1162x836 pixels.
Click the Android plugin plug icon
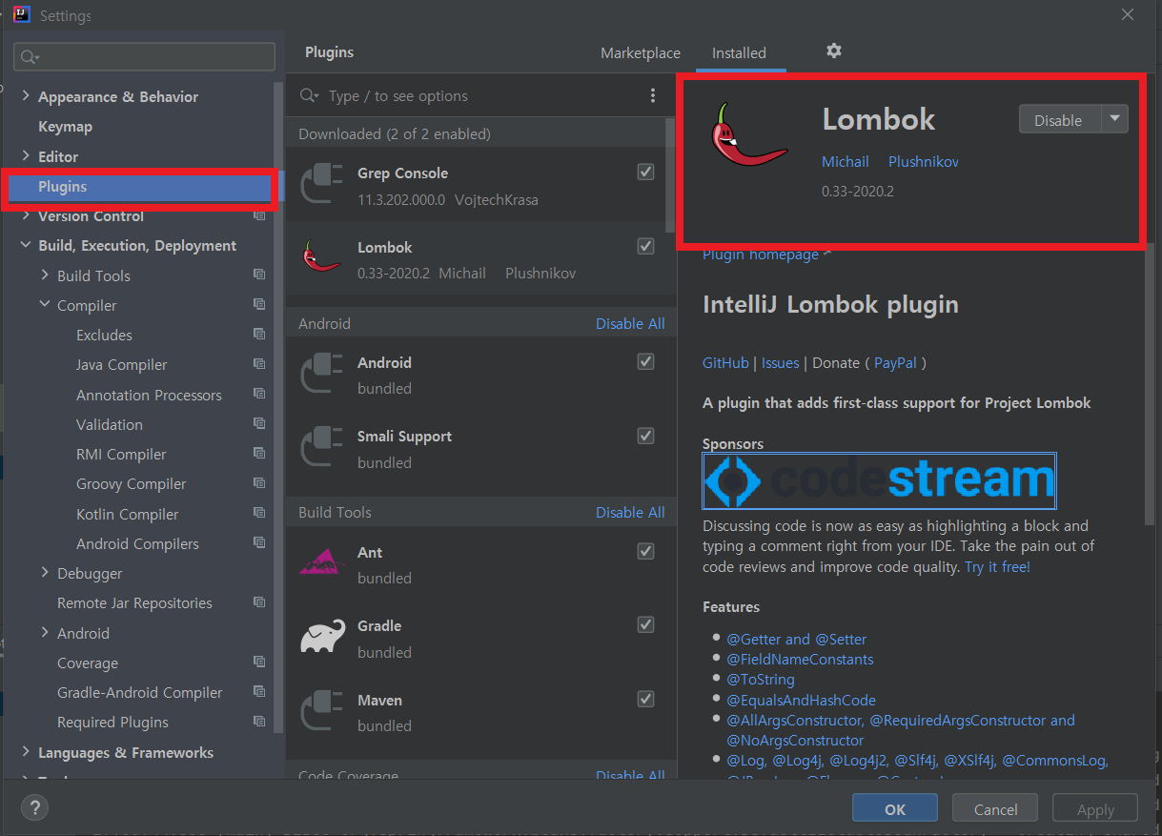click(321, 375)
